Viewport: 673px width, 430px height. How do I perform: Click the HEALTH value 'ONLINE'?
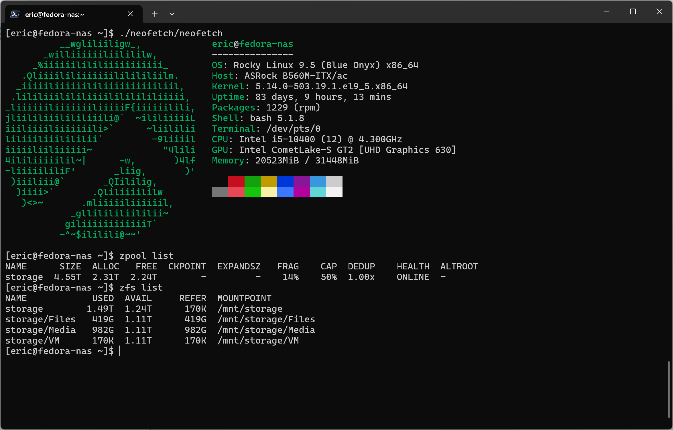[413, 277]
